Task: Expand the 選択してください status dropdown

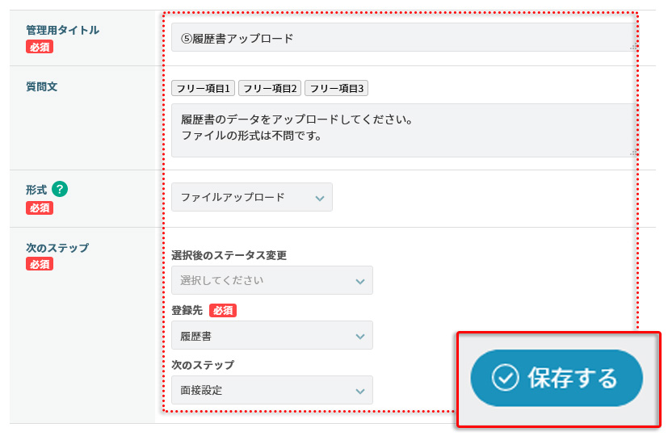Action: click(272, 280)
